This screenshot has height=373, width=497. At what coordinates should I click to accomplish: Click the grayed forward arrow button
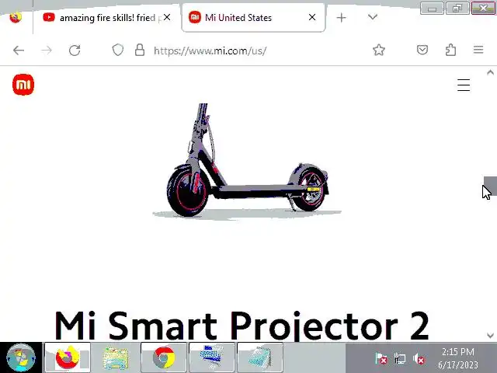[47, 50]
